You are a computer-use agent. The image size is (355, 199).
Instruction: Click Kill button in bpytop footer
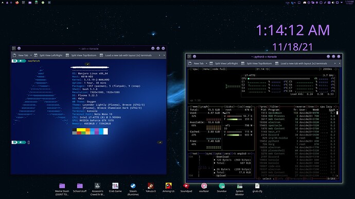[308, 178]
